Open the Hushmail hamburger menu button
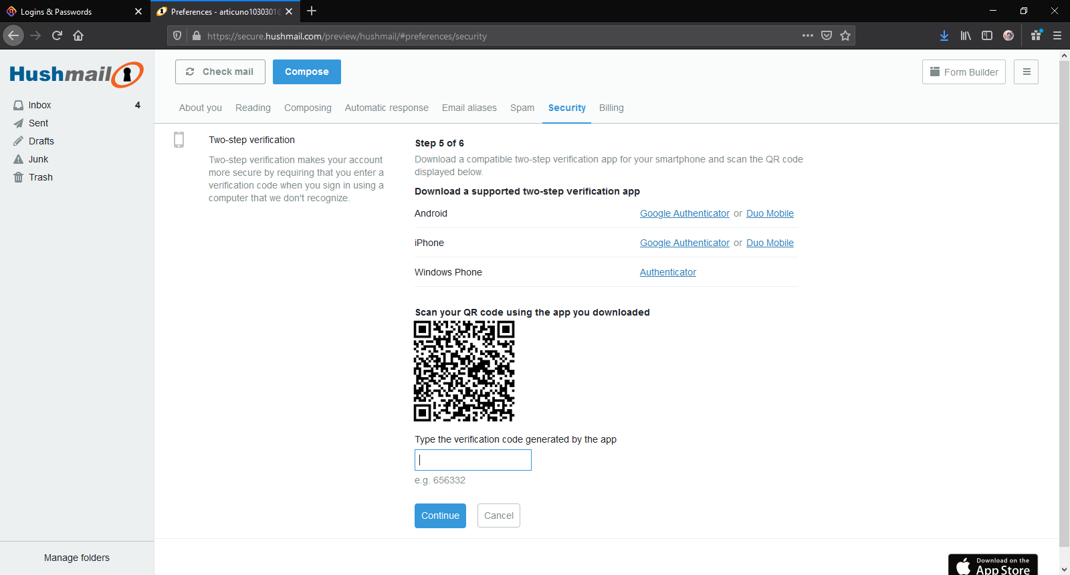Screen dimensions: 1070x575 1026,72
